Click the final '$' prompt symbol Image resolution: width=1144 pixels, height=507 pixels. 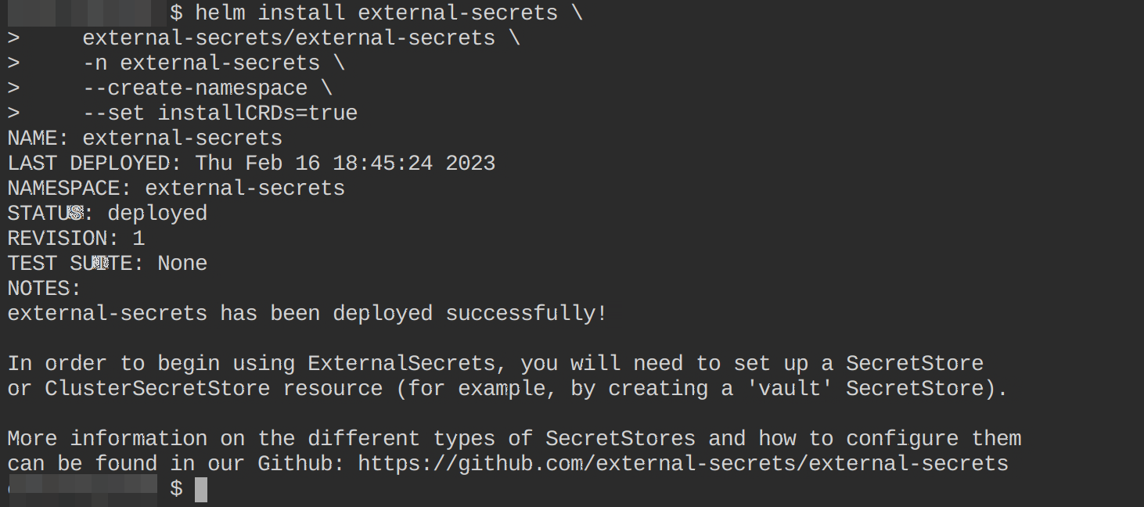[176, 490]
